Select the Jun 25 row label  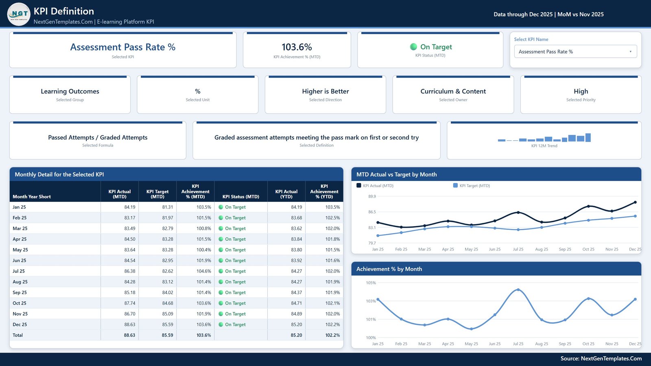[19, 261]
